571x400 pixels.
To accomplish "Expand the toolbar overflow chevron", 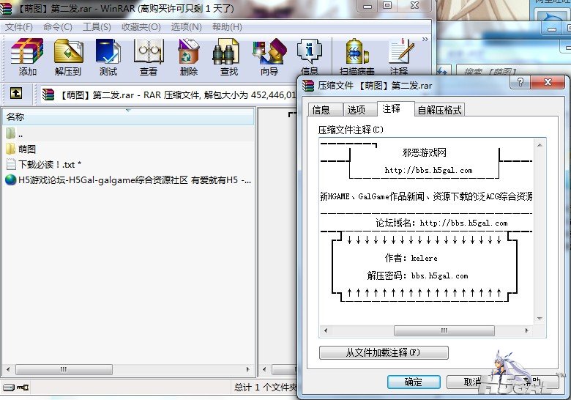I will [x=425, y=40].
